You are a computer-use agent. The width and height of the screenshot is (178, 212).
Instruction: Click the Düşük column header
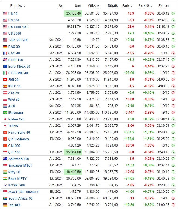(113, 6)
